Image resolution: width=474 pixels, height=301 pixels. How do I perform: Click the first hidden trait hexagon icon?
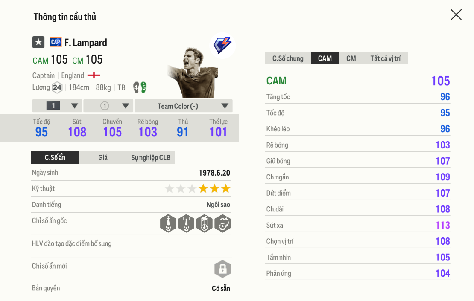coord(168,223)
